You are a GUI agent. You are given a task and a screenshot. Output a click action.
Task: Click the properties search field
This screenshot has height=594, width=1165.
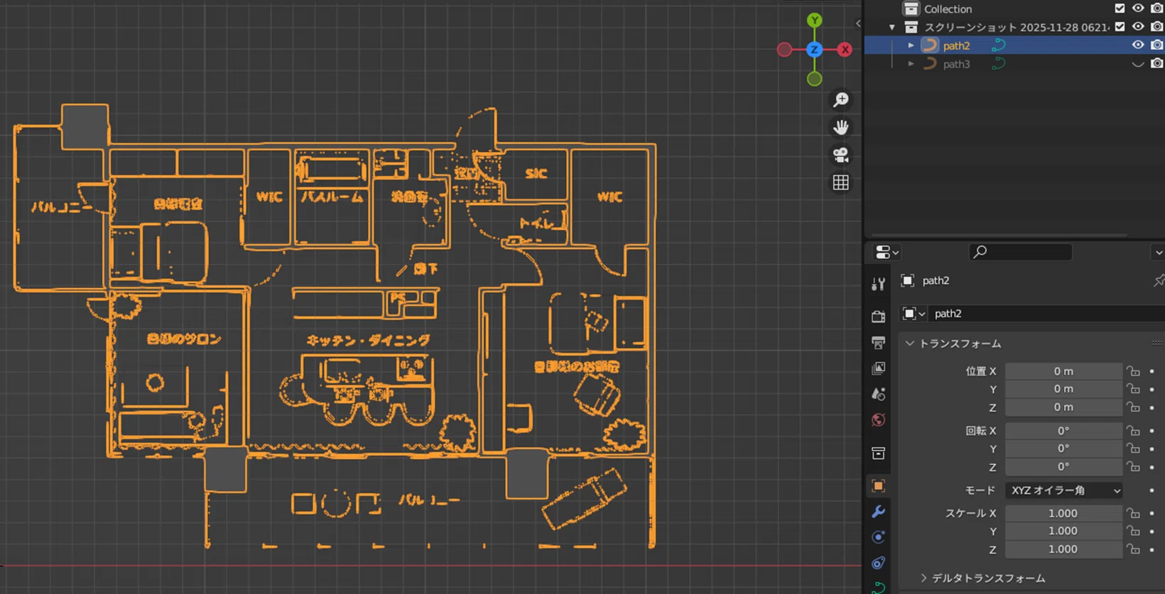[x=1021, y=252]
